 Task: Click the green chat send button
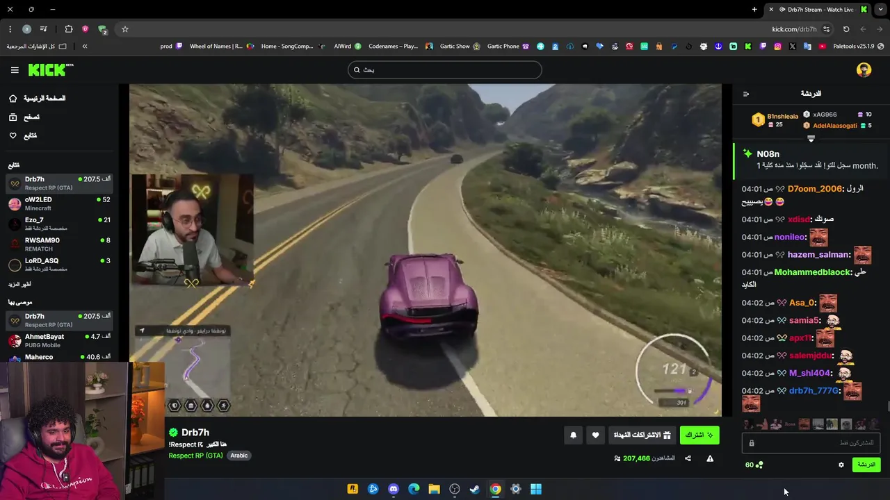866,465
